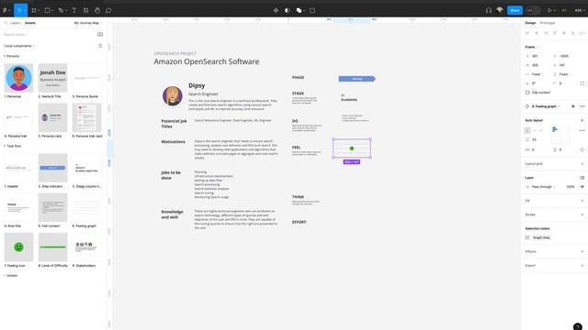The height and width of the screenshot is (330, 588).
Task: Click the mask icon in top toolbar
Action: pos(287,10)
